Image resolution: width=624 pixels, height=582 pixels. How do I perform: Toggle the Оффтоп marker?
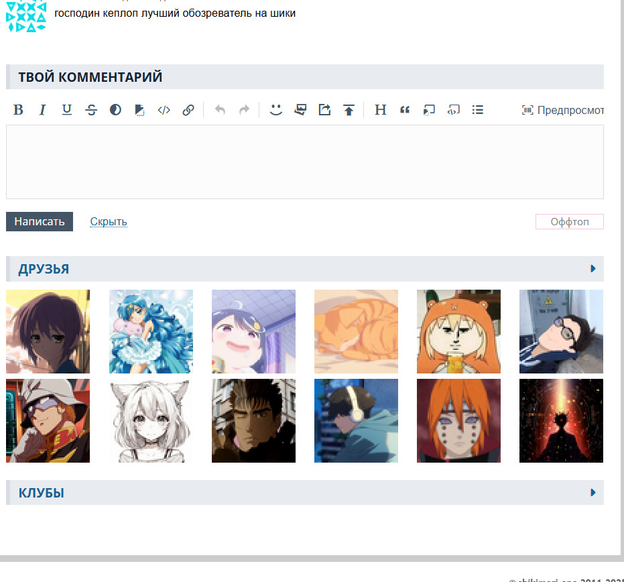click(x=569, y=222)
